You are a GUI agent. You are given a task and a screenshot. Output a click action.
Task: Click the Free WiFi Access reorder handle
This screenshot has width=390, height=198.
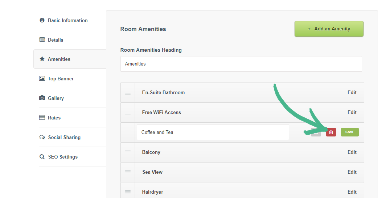(128, 113)
